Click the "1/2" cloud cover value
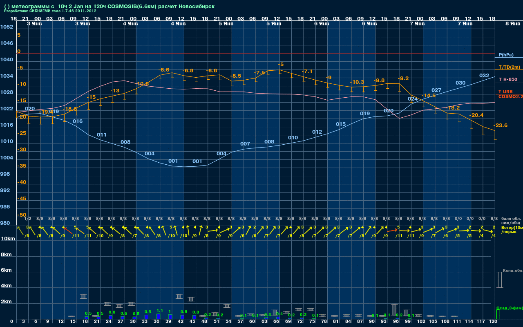Image resolution: width=523 pixels, height=327 pixels. [28, 219]
